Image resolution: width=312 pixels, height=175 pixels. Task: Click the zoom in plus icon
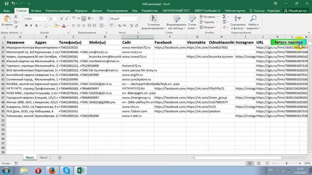point(300,163)
